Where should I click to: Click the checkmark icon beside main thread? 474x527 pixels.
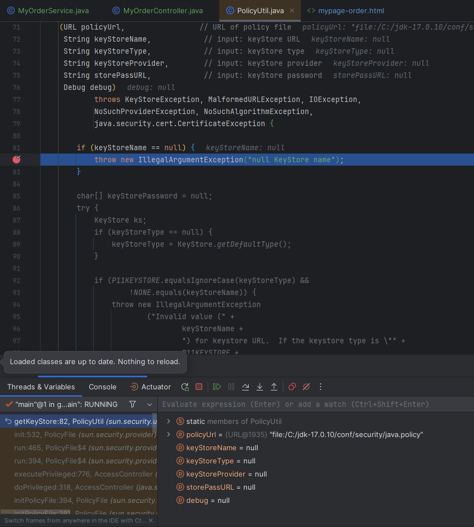pyautogui.click(x=9, y=404)
